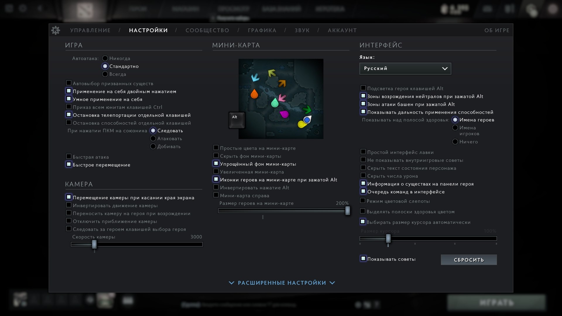Image resolution: width=562 pixels, height=316 pixels.
Task: Disable Показывать советы checkbox
Action: pos(363,259)
